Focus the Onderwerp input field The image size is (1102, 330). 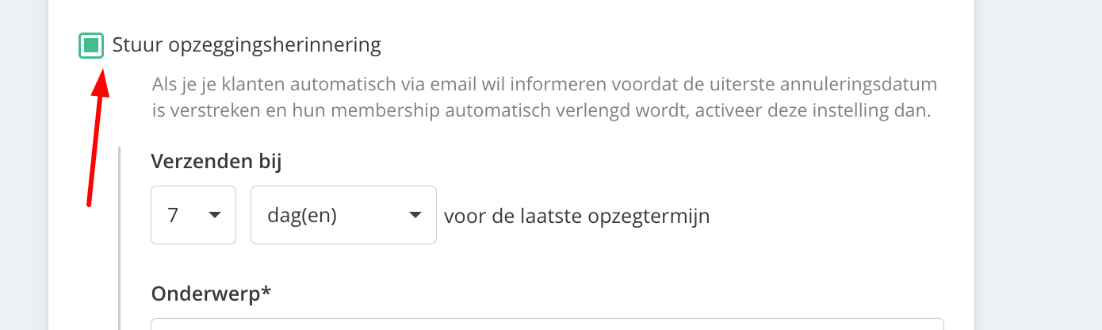547,324
